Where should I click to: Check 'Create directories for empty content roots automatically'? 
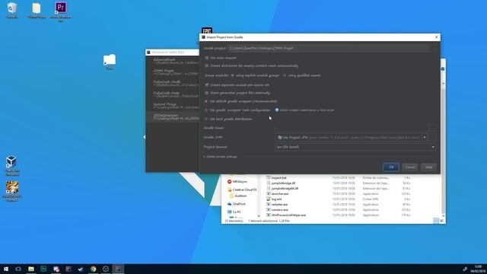[x=207, y=66]
